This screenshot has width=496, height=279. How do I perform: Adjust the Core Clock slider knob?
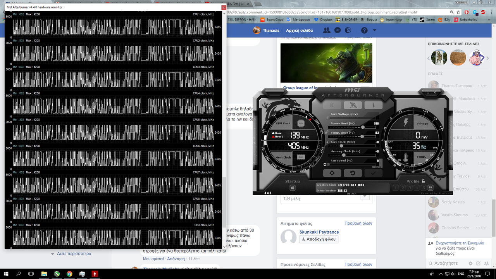(x=341, y=146)
